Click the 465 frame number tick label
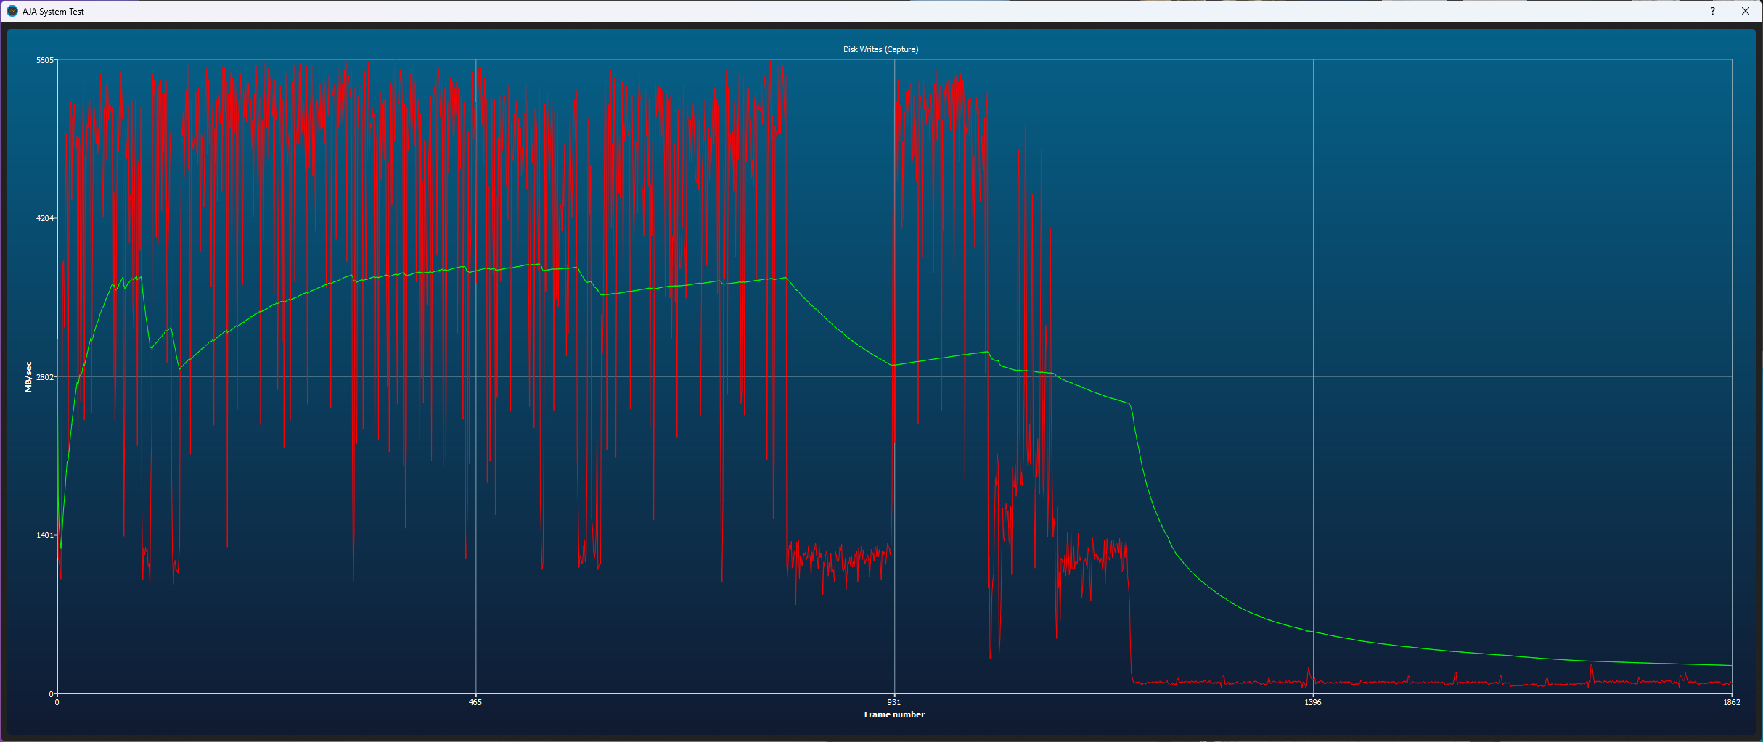The height and width of the screenshot is (742, 1763). pyautogui.click(x=475, y=702)
